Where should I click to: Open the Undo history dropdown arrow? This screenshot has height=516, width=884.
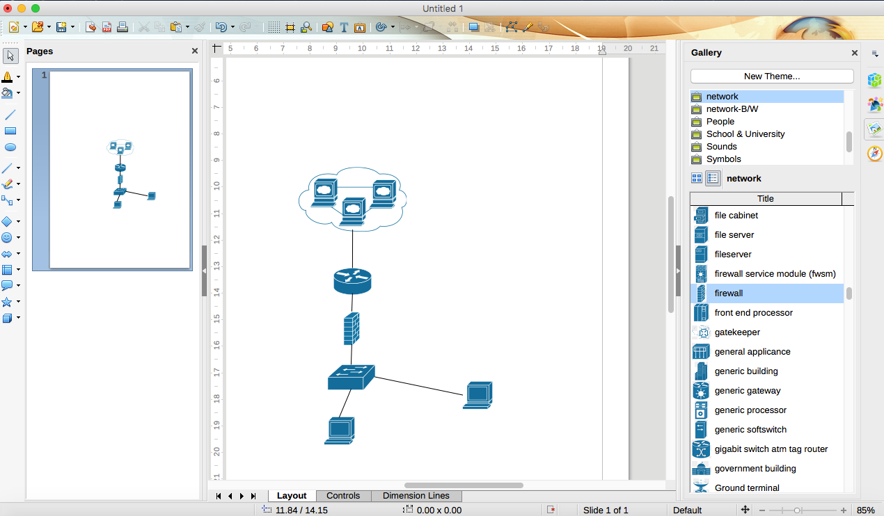point(232,28)
